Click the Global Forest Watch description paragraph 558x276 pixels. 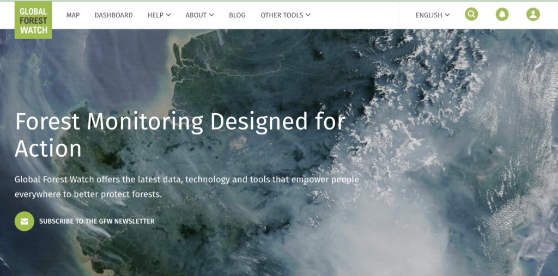pyautogui.click(x=186, y=186)
